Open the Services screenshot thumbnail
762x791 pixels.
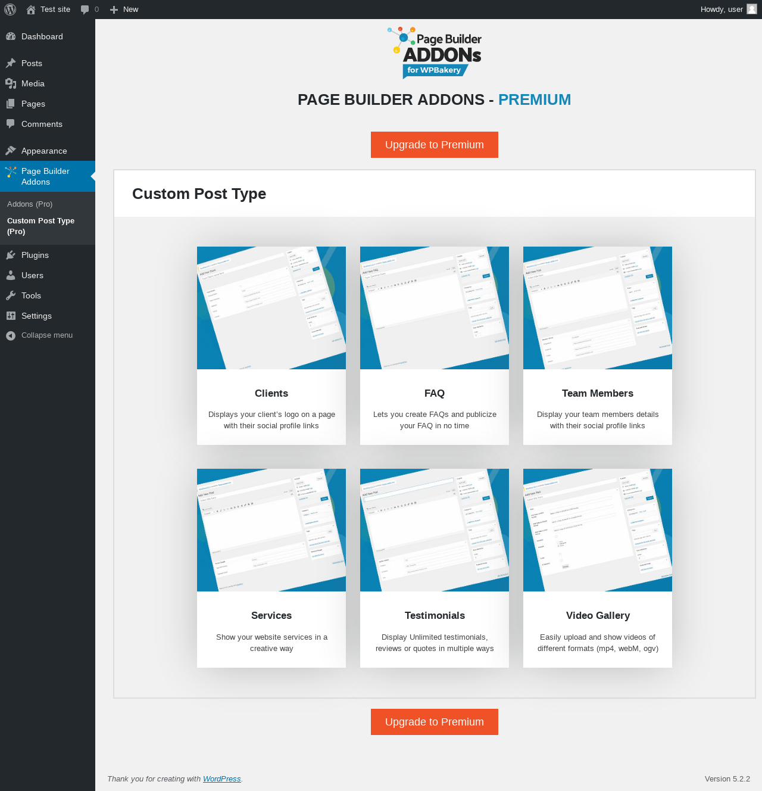coord(271,530)
